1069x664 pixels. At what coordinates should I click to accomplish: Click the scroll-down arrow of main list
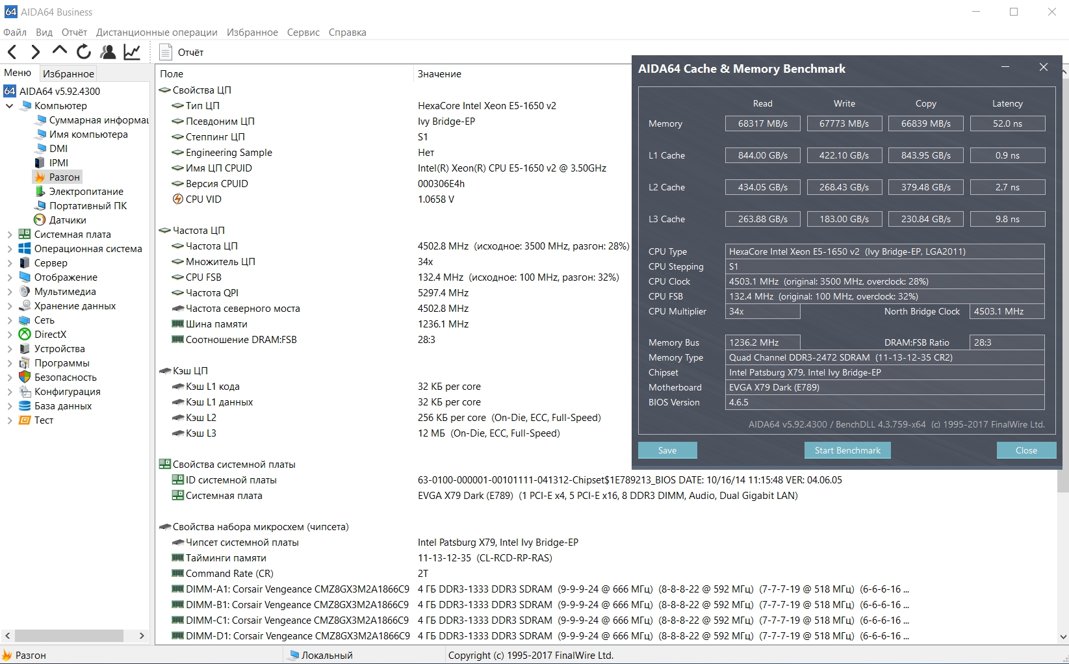pos(1063,637)
